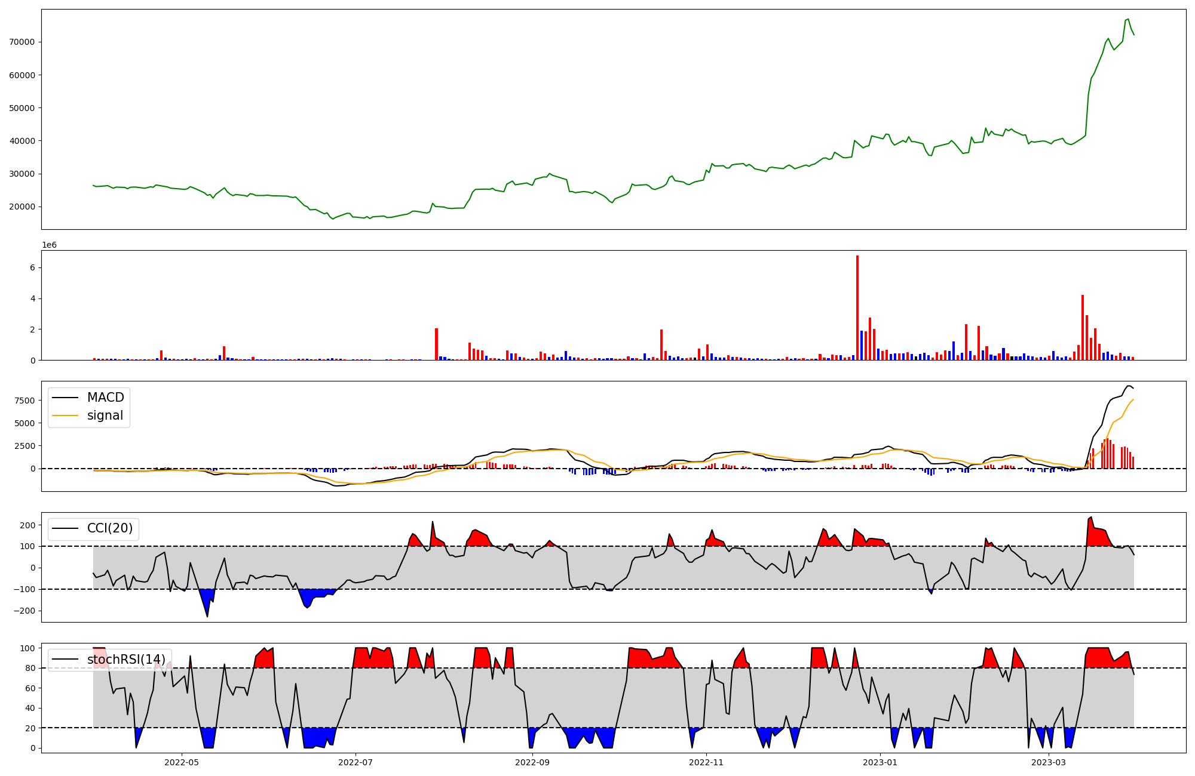Viewport: 1195px width, 776px height.
Task: Click the 2022-07 date tick label
Action: [x=356, y=762]
